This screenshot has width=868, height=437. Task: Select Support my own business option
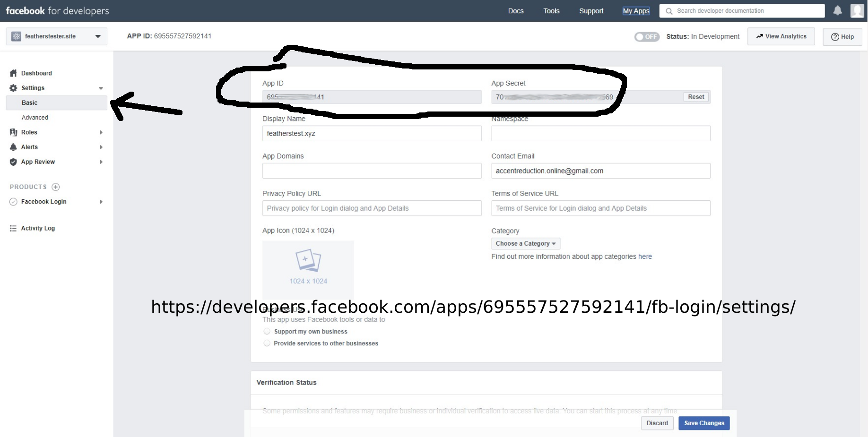point(267,332)
